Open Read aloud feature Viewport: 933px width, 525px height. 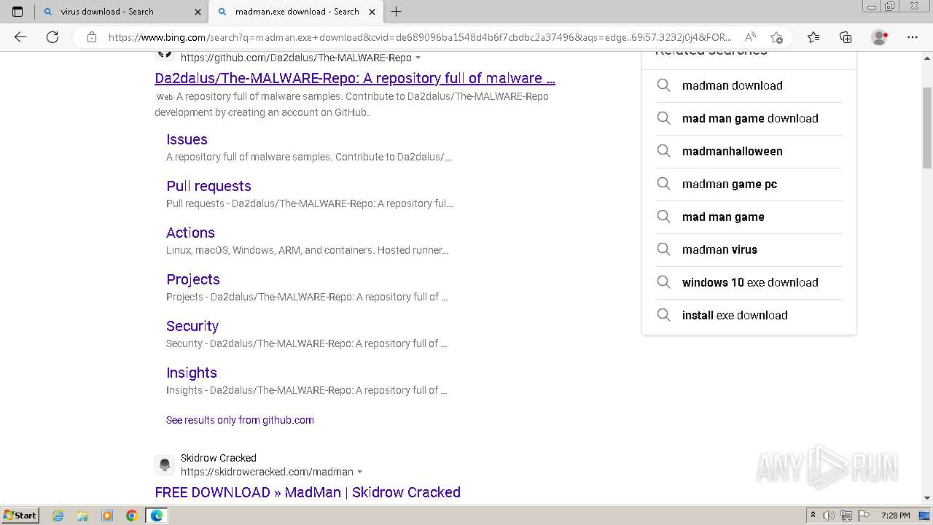[x=749, y=37]
